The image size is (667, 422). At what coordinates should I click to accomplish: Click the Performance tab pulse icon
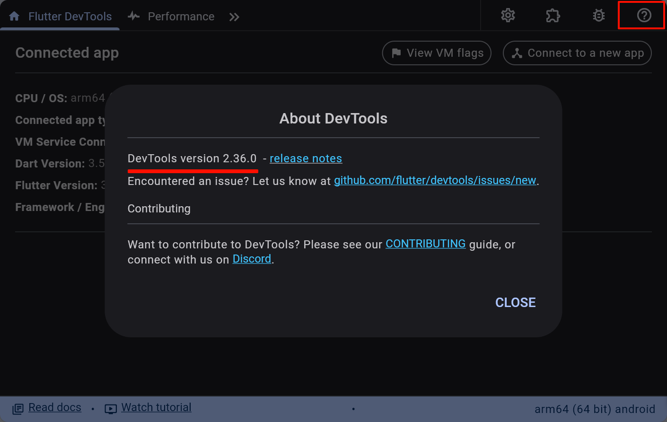(134, 17)
